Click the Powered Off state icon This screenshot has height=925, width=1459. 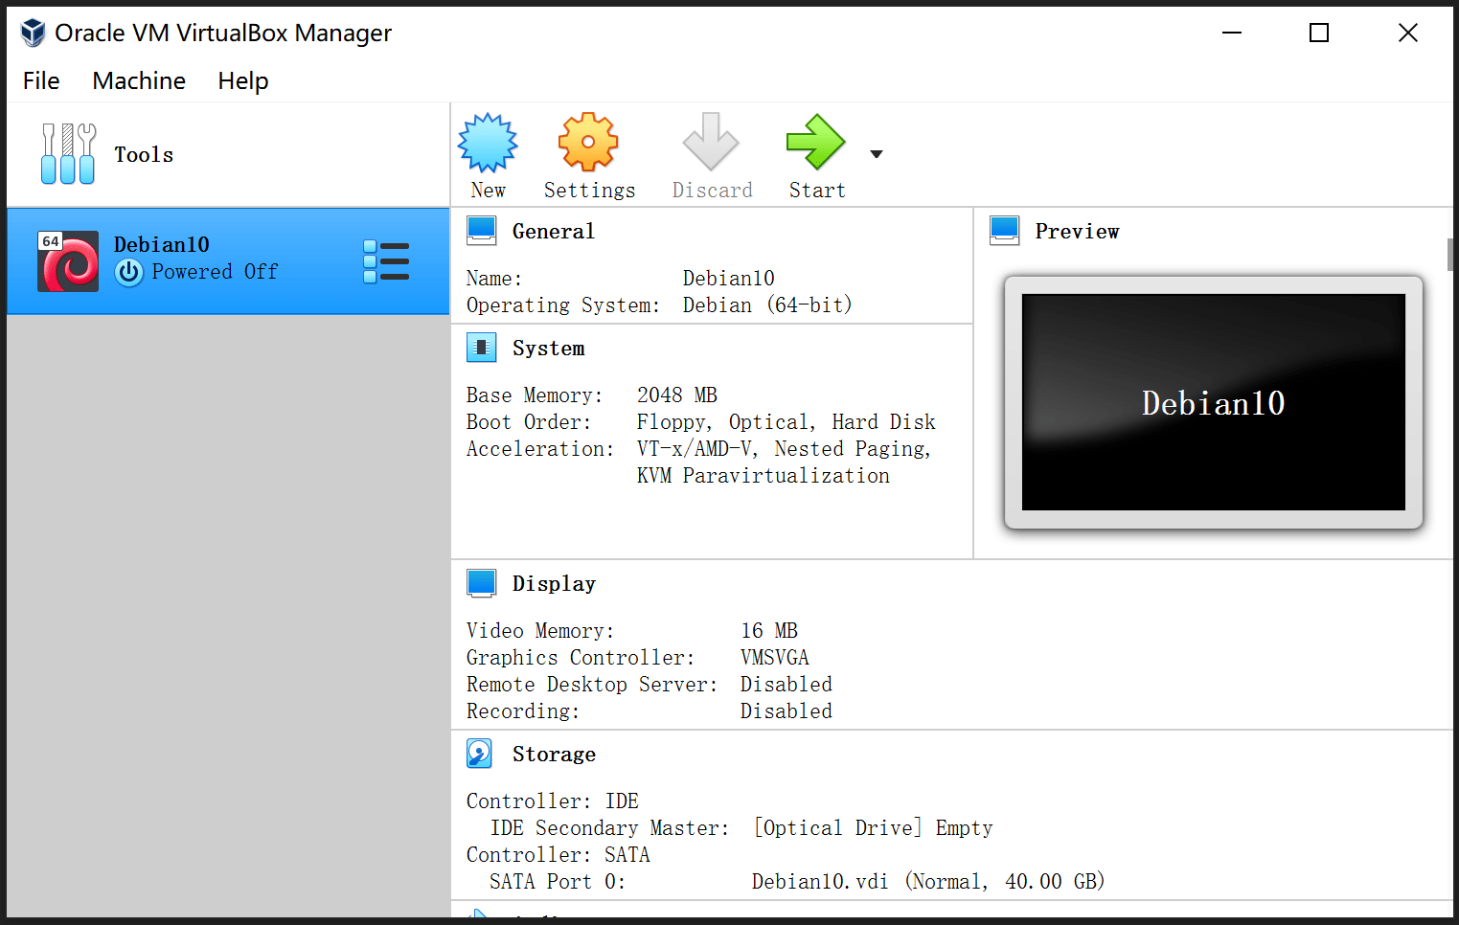[129, 273]
